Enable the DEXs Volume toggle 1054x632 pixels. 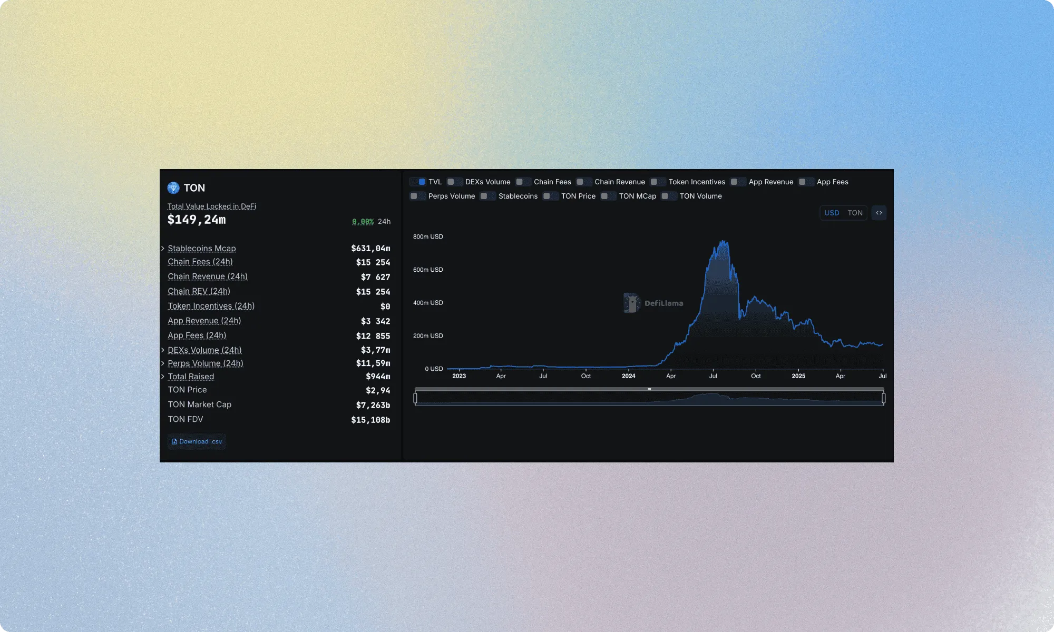coord(455,182)
